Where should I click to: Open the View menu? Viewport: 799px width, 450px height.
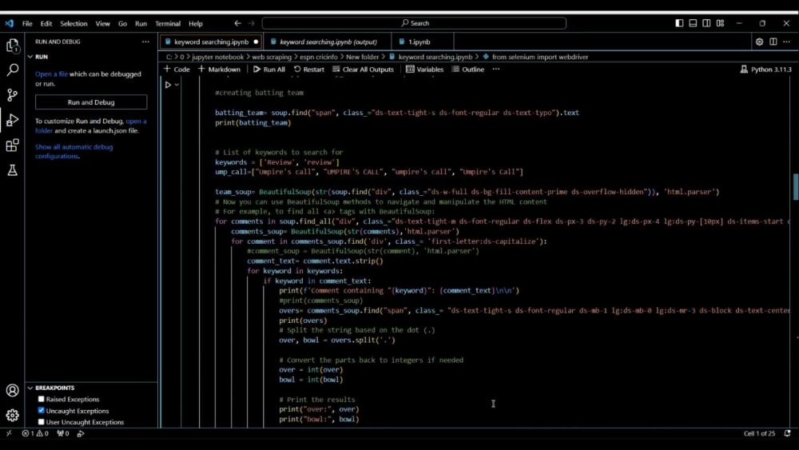click(102, 23)
